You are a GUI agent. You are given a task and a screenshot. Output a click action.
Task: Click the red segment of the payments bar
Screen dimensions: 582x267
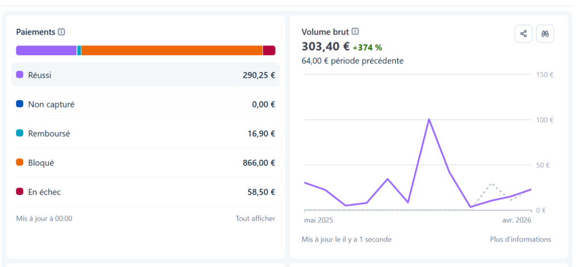coord(269,51)
